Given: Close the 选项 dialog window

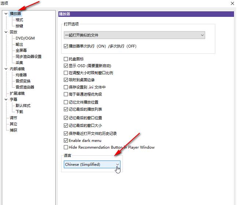Looking at the screenshot, I should (232, 3).
